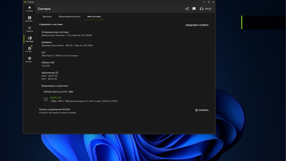
Task: Click СВЕДЕНИЯ О СЕРВЕРЕ button
Action: pos(197,25)
